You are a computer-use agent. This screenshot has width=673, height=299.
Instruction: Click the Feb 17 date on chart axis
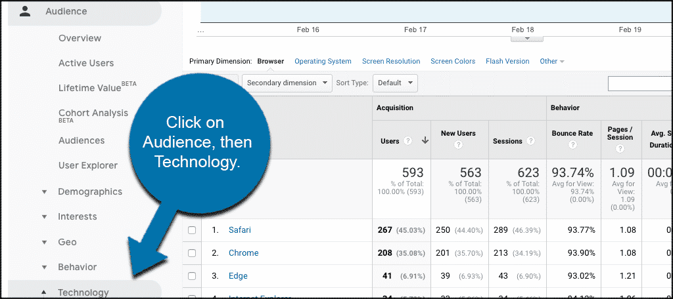(x=415, y=30)
